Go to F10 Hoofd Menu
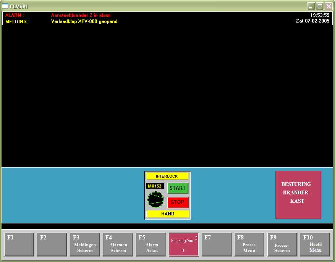 click(x=315, y=244)
